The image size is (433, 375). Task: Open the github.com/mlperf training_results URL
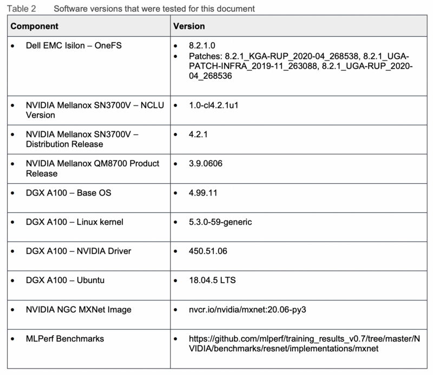pos(304,344)
